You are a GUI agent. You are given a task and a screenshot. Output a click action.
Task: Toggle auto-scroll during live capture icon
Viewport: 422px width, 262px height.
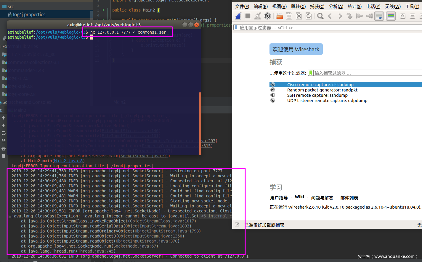pyautogui.click(x=379, y=16)
